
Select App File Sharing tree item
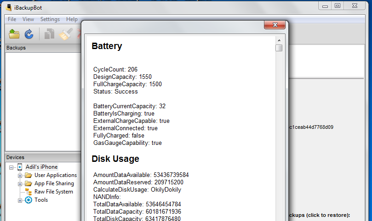[x=54, y=183]
